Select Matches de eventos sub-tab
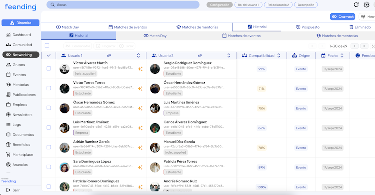This screenshot has height=195, width=375. (x=241, y=36)
